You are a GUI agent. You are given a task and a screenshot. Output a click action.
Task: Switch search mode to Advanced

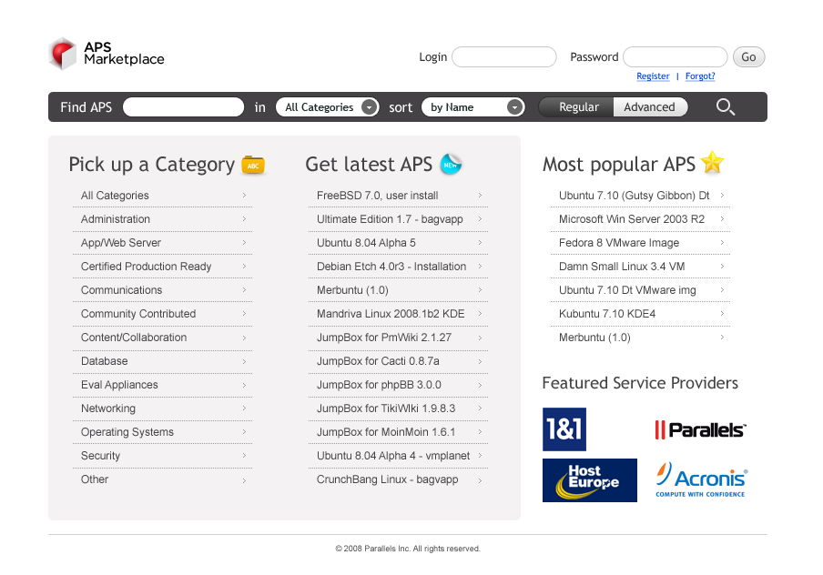[x=650, y=106]
